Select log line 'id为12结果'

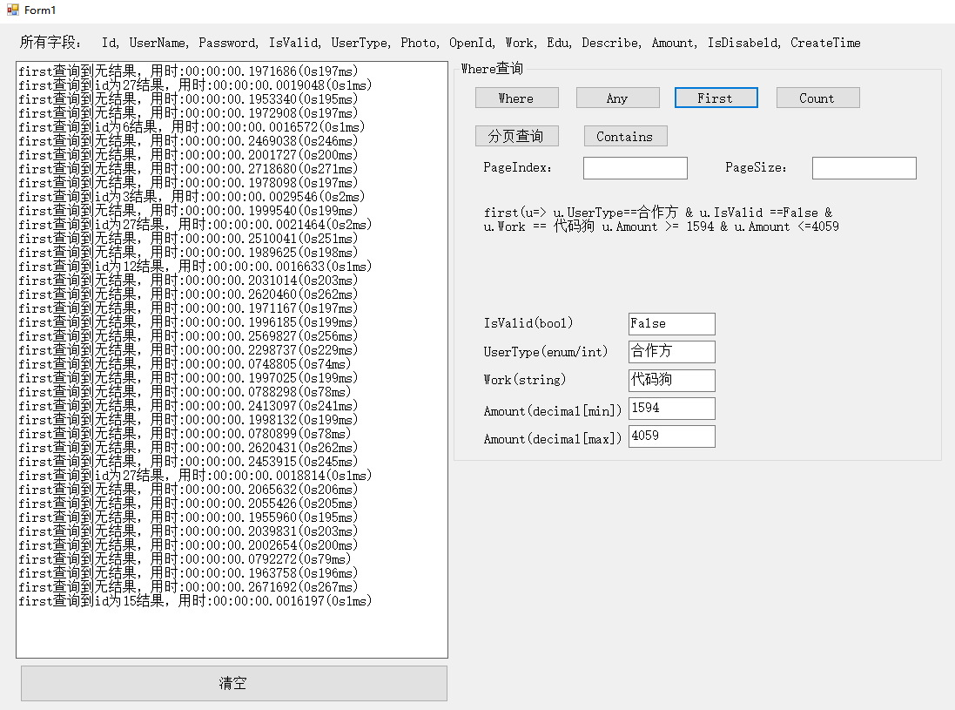pos(195,267)
